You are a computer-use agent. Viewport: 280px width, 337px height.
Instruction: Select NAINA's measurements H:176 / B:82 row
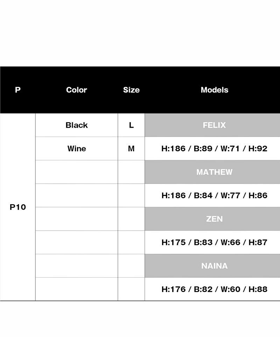pyautogui.click(x=214, y=289)
